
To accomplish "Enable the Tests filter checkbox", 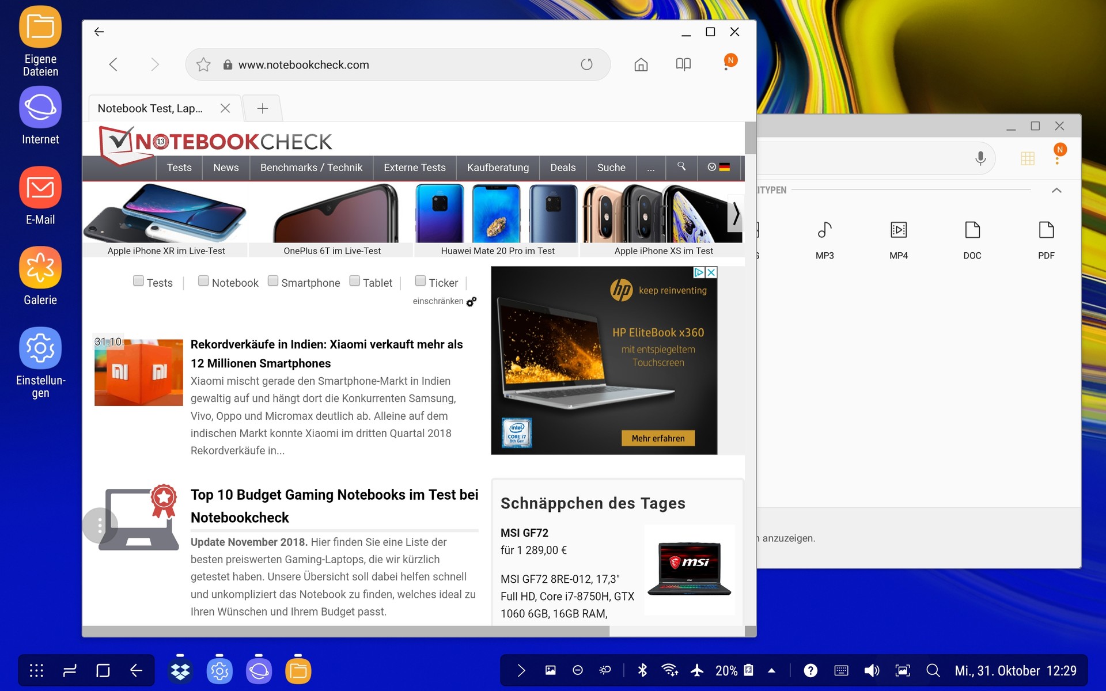I will click(138, 281).
